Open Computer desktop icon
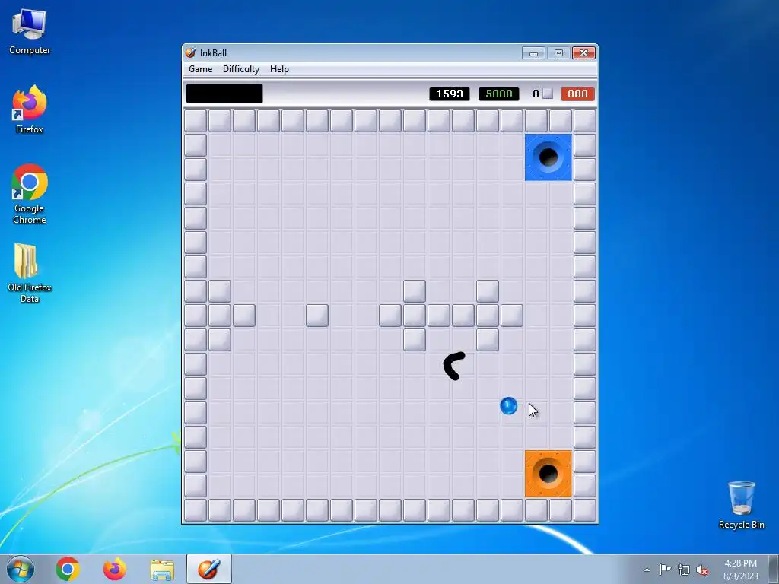779x584 pixels. click(x=30, y=31)
